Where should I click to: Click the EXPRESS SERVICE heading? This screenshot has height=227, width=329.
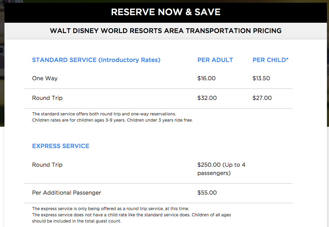61,146
